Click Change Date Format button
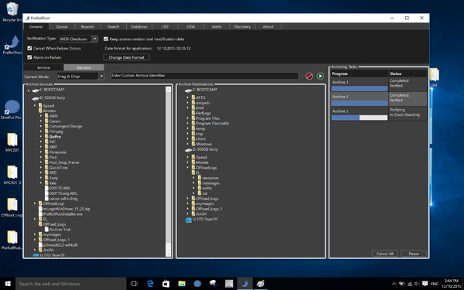 pos(126,57)
